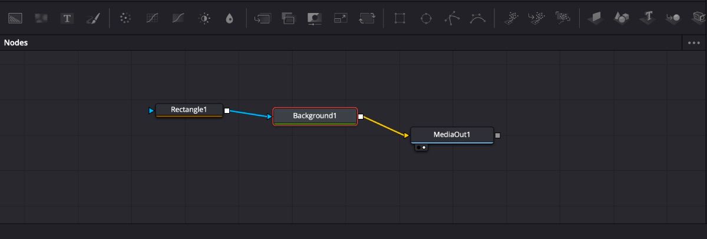Viewport: 707px width, 239px height.
Task: Add an Ellipse mask tool
Action: tap(426, 18)
